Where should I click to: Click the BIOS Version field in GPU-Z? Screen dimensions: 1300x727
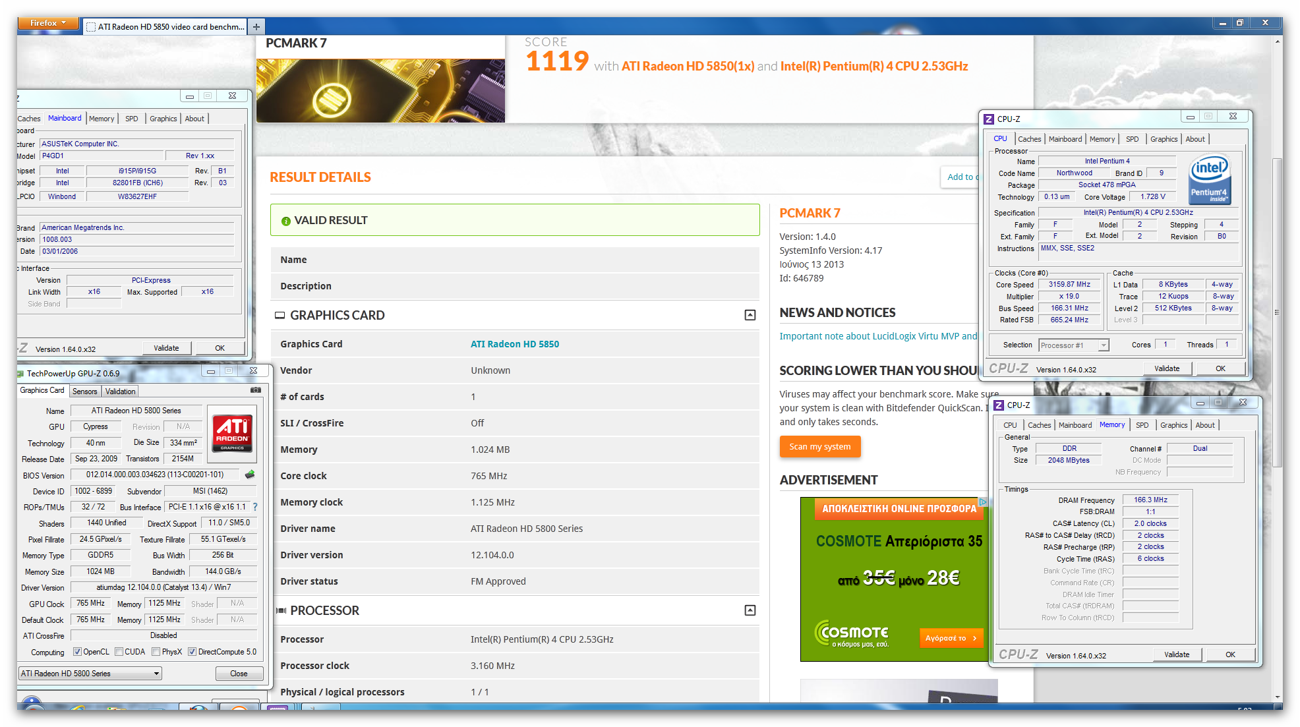156,475
